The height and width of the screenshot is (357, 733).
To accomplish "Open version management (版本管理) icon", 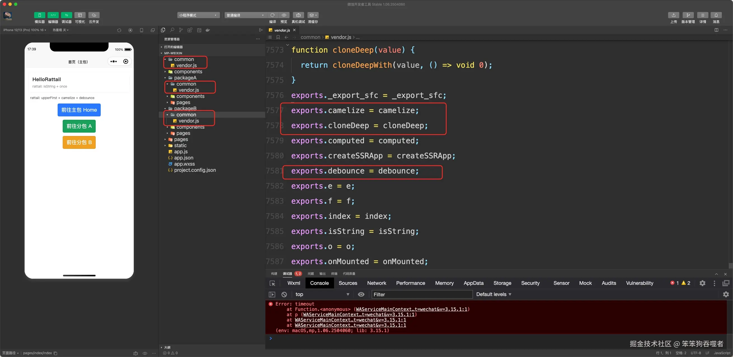I will [688, 15].
